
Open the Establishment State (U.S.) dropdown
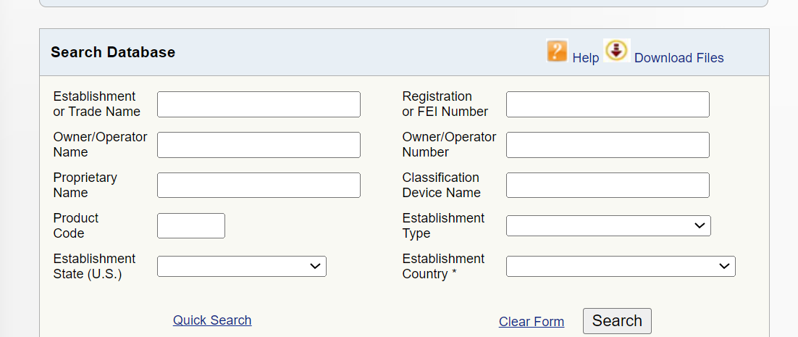242,266
